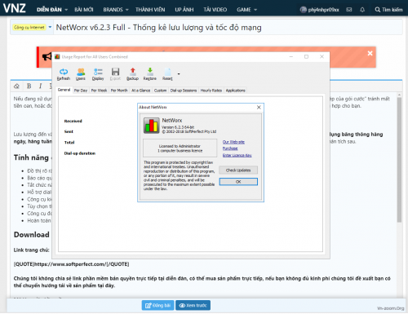Toggle Italic formatting in editor
Image resolution: width=408 pixels, height=314 pixels.
[40, 86]
